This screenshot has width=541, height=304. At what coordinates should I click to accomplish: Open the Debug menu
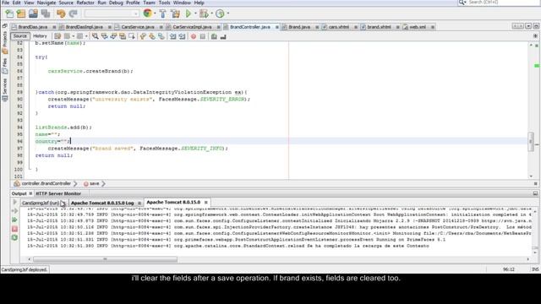(116, 3)
